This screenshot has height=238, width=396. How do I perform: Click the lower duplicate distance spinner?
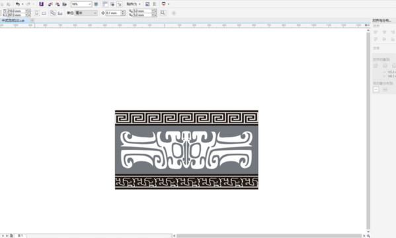(x=154, y=15)
